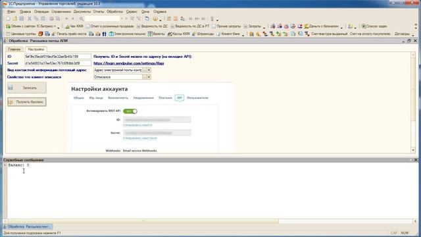This screenshot has height=237, width=421.
Task: Open Прочие затраты toolbar item
Action: (x=226, y=26)
